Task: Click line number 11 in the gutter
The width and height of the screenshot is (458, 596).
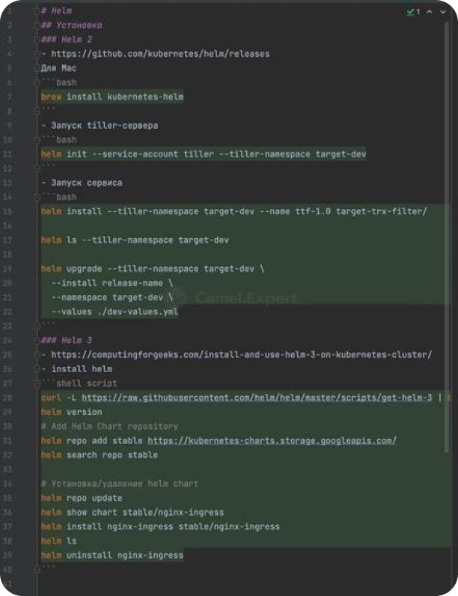Action: (x=8, y=154)
